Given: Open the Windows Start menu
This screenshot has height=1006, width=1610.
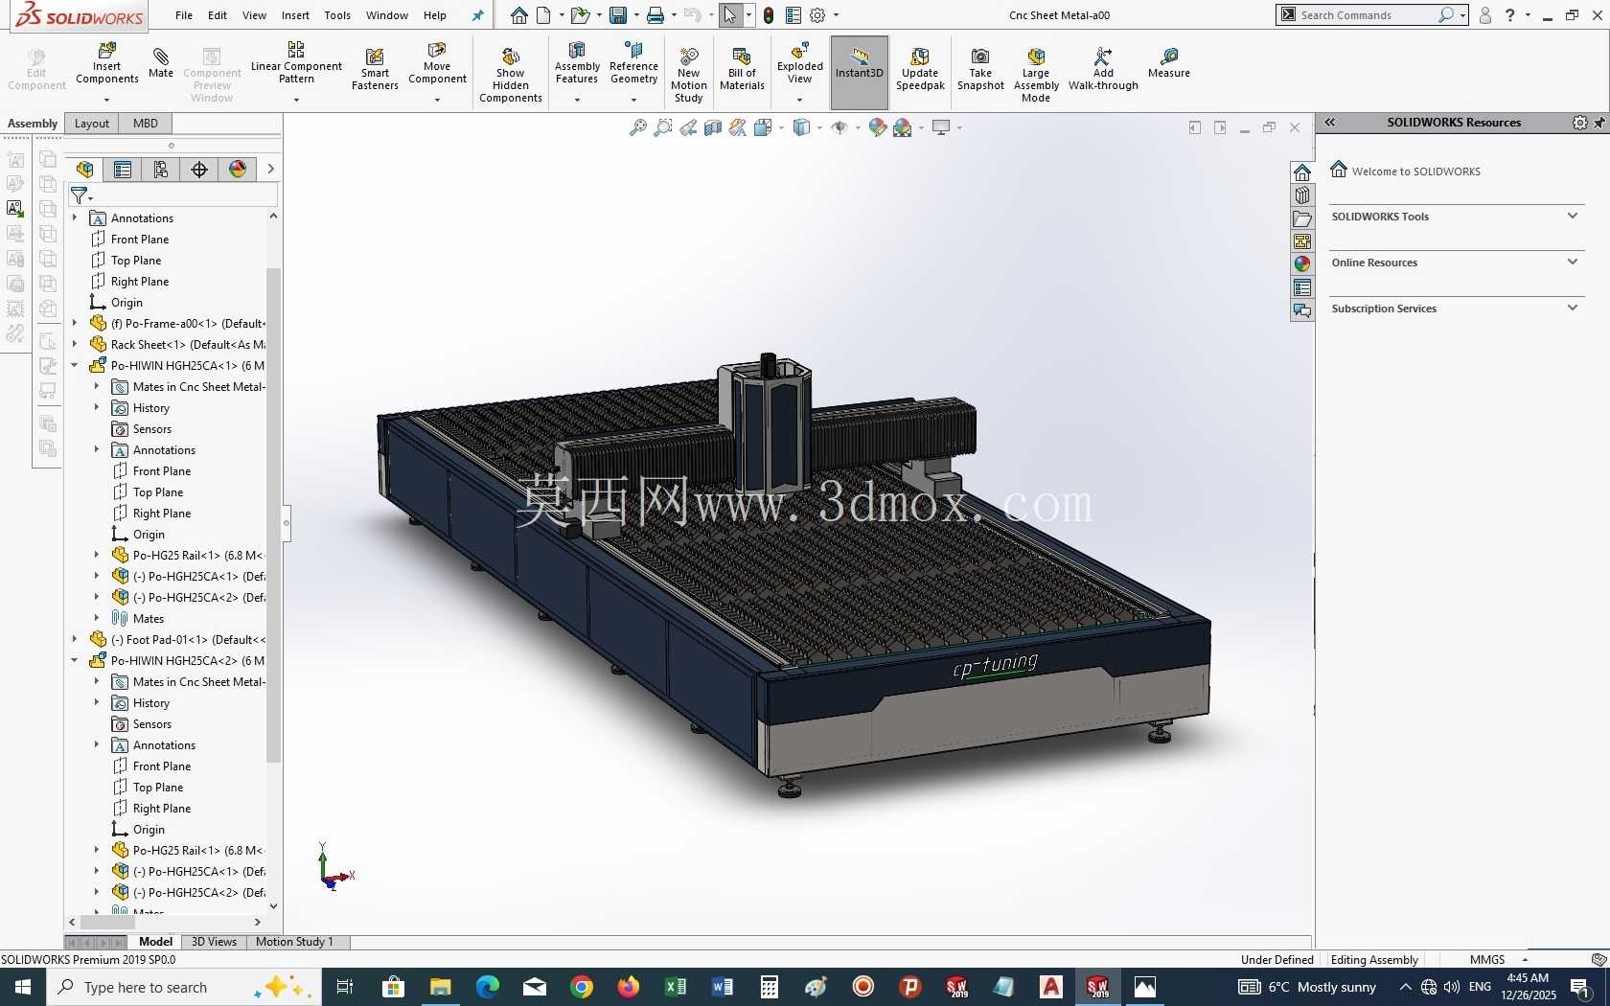Looking at the screenshot, I should (23, 987).
